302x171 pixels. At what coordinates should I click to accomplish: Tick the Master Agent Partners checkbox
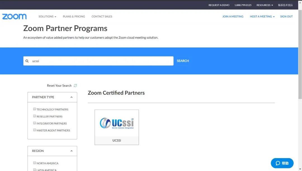coord(34,130)
